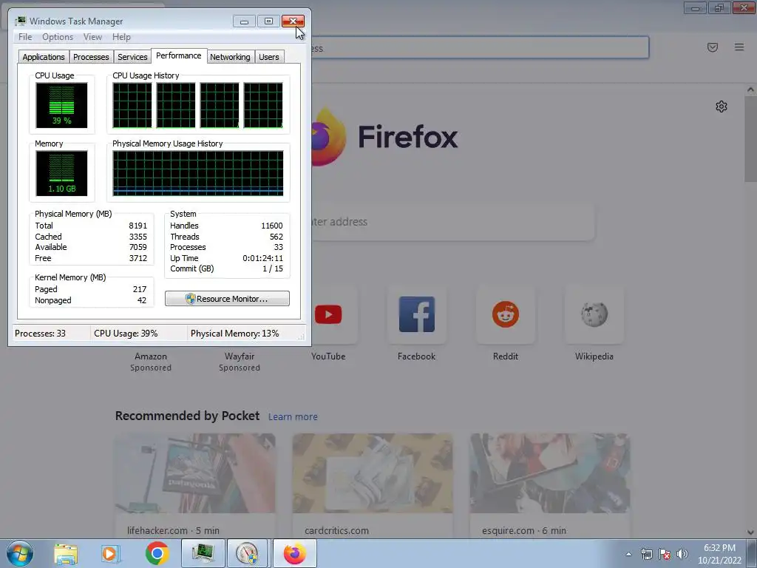The image size is (757, 568).
Task: Open Resource Monitor button
Action: click(x=227, y=299)
